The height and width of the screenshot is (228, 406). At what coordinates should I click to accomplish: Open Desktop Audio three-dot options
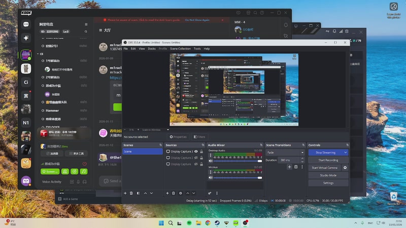tap(211, 156)
